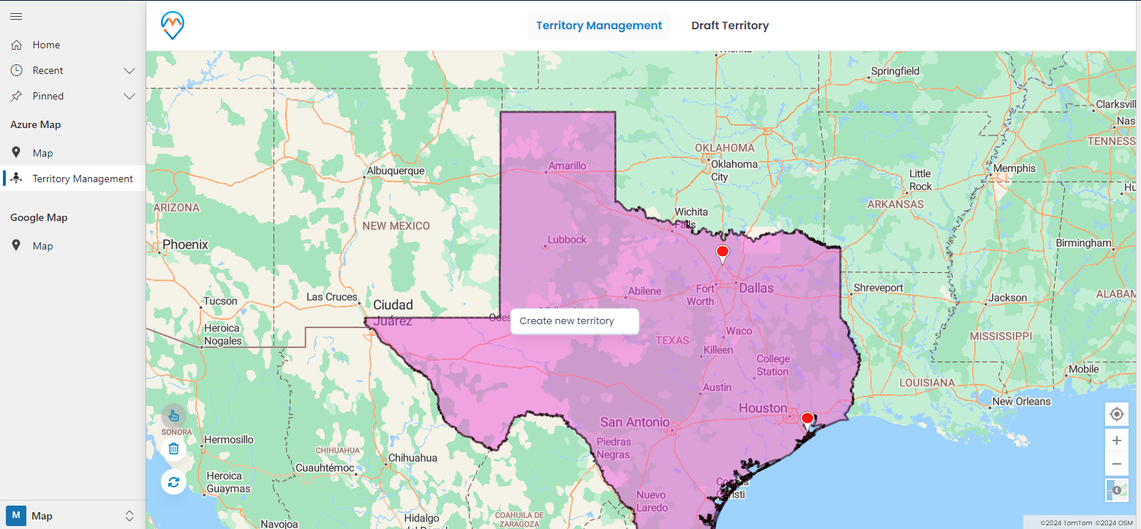Select the hand pointer map tool
The height and width of the screenshot is (529, 1141).
pyautogui.click(x=173, y=416)
